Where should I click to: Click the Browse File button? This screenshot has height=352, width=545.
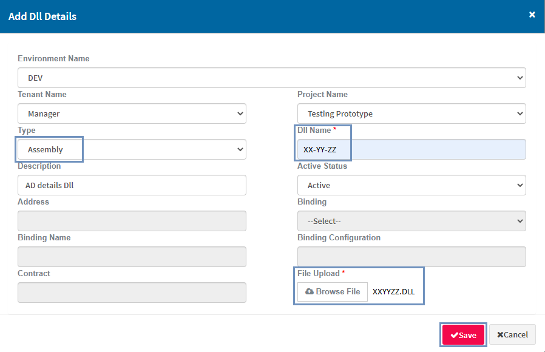point(333,292)
